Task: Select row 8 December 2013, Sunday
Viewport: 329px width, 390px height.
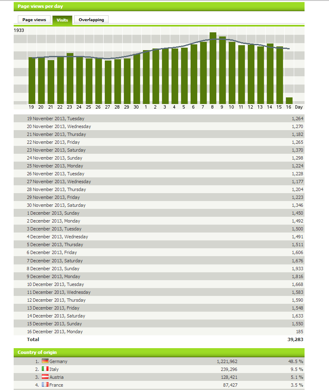Action: click(x=159, y=269)
